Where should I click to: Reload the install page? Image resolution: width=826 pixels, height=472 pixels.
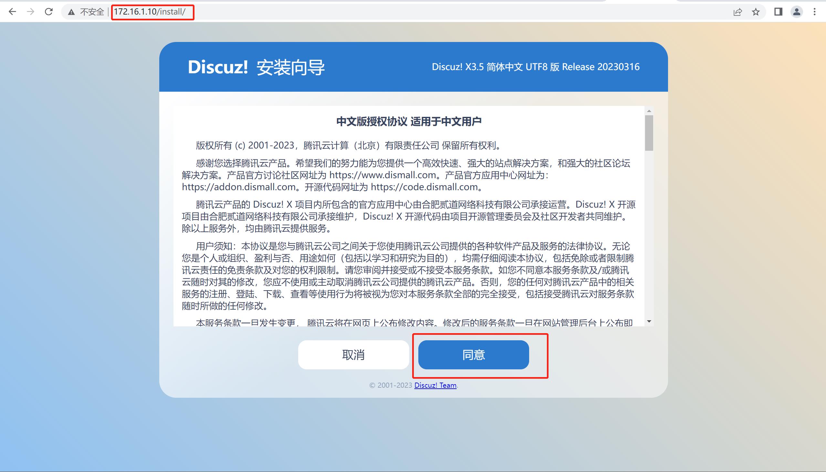[x=49, y=12]
